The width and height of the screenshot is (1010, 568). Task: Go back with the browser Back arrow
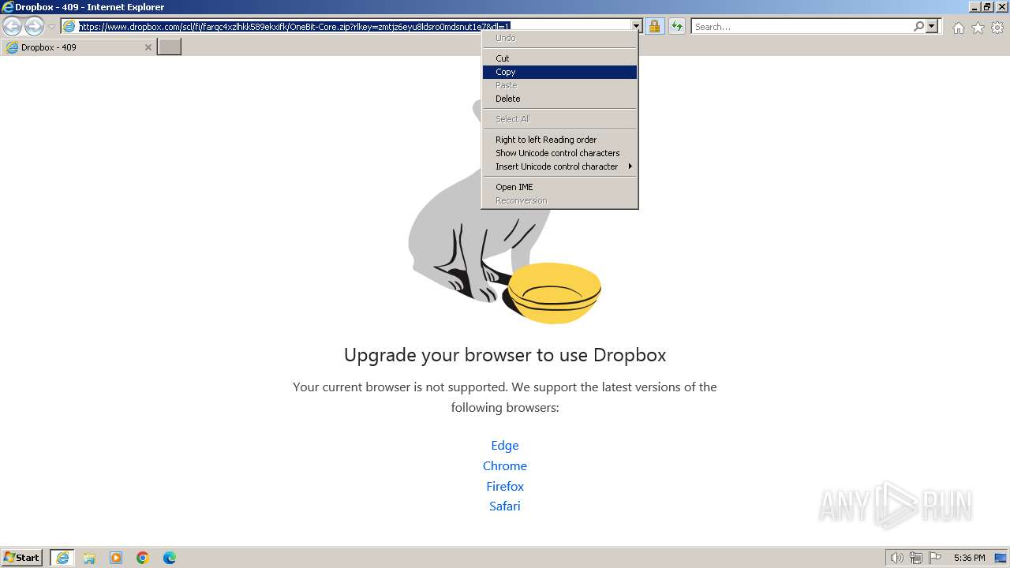13,26
